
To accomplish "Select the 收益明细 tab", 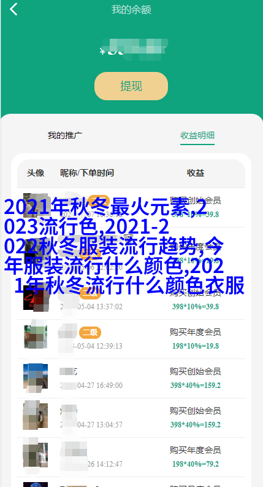I will (x=197, y=136).
